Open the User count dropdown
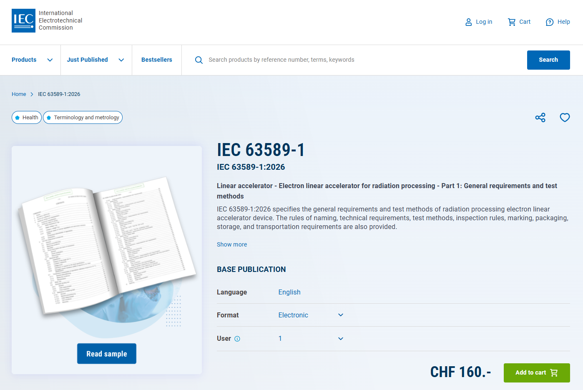583x390 pixels. pyautogui.click(x=311, y=339)
